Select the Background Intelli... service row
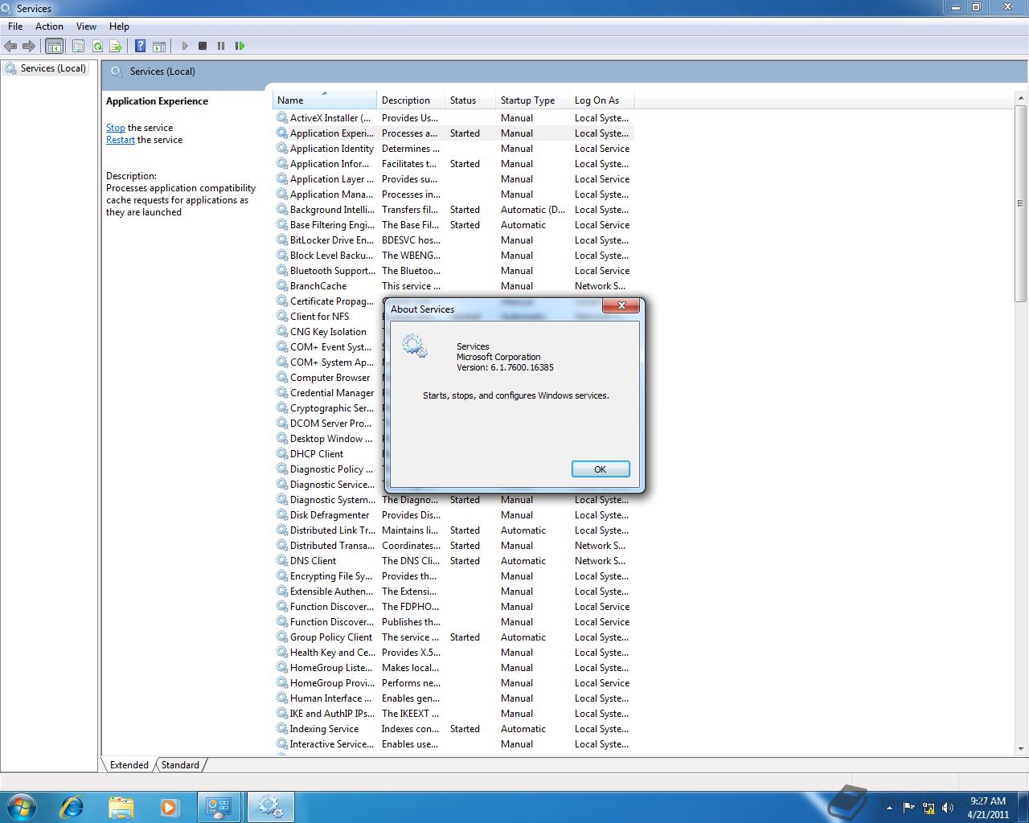This screenshot has width=1029, height=823. pos(454,210)
